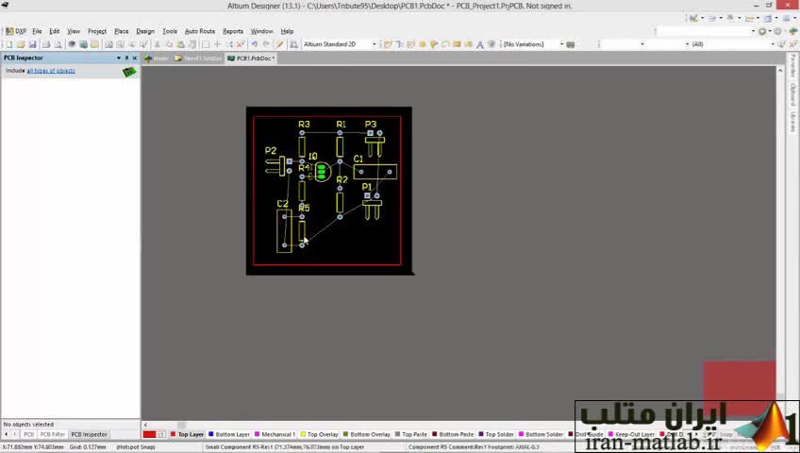800x453 pixels.
Task: Select the PCB Filter panel tab
Action: (x=53, y=435)
